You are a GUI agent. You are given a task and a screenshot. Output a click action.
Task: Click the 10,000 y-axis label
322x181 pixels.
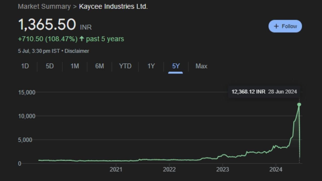(27, 116)
